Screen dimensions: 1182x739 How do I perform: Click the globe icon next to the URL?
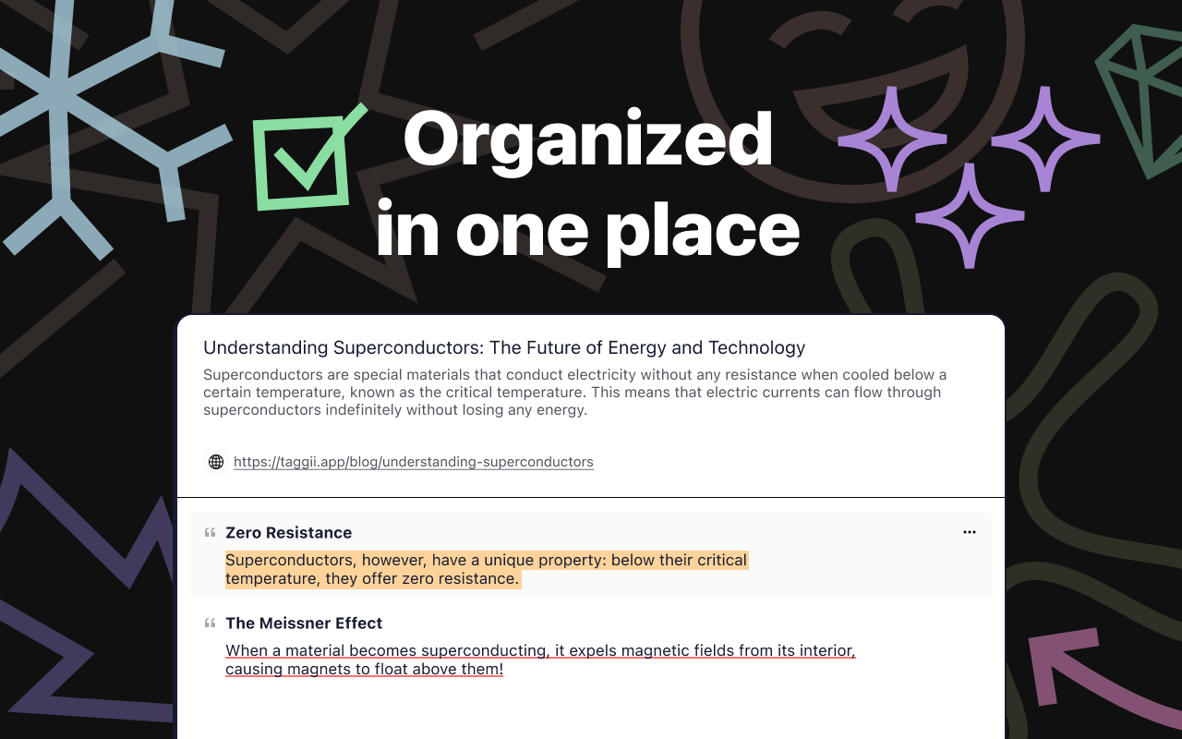[x=215, y=462]
